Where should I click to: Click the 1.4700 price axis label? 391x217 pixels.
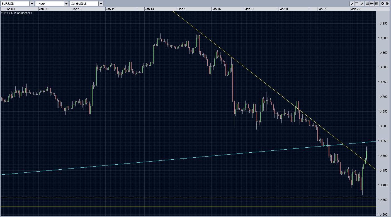383,97
